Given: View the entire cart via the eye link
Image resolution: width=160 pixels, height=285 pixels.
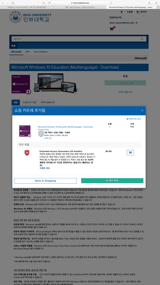Looking at the screenshot, I should (x=134, y=119).
